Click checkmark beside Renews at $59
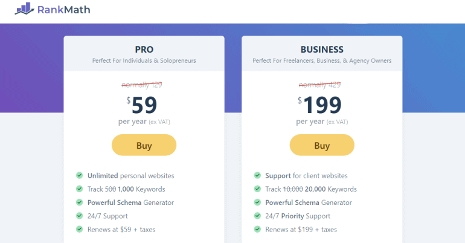 point(80,229)
